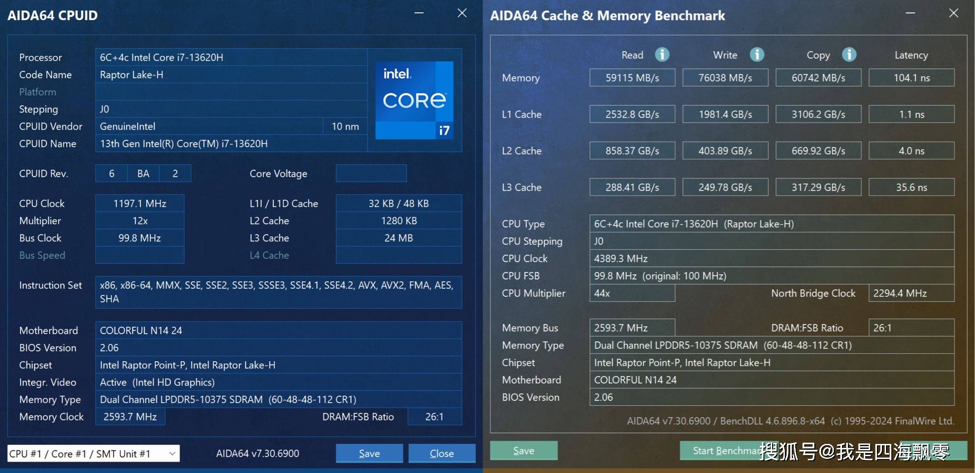Click the Instruction Set list field
The height and width of the screenshot is (473, 975).
pyautogui.click(x=278, y=292)
